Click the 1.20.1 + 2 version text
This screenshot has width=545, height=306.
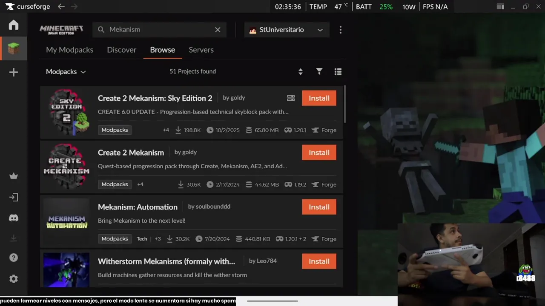pyautogui.click(x=295, y=239)
